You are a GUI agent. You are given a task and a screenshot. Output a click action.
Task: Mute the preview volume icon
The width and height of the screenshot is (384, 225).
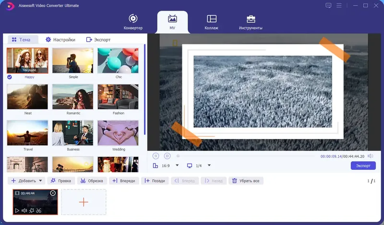371,156
